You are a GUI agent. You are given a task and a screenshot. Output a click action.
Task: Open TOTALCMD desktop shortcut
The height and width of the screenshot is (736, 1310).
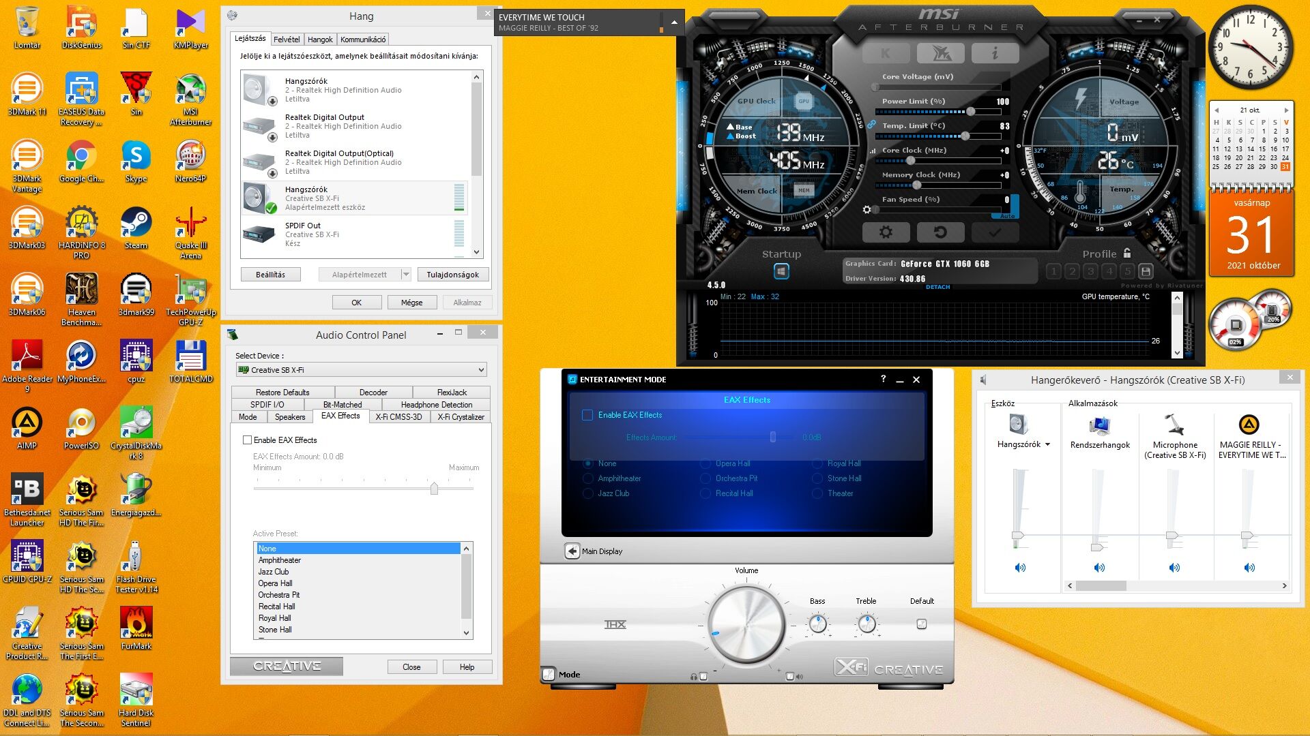[190, 363]
